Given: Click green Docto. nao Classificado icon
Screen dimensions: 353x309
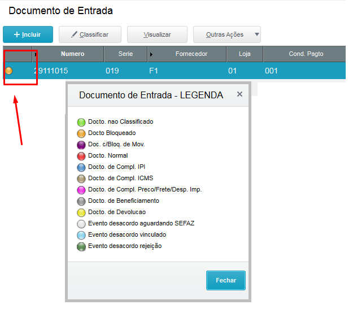Looking at the screenshot, I should pyautogui.click(x=81, y=122).
